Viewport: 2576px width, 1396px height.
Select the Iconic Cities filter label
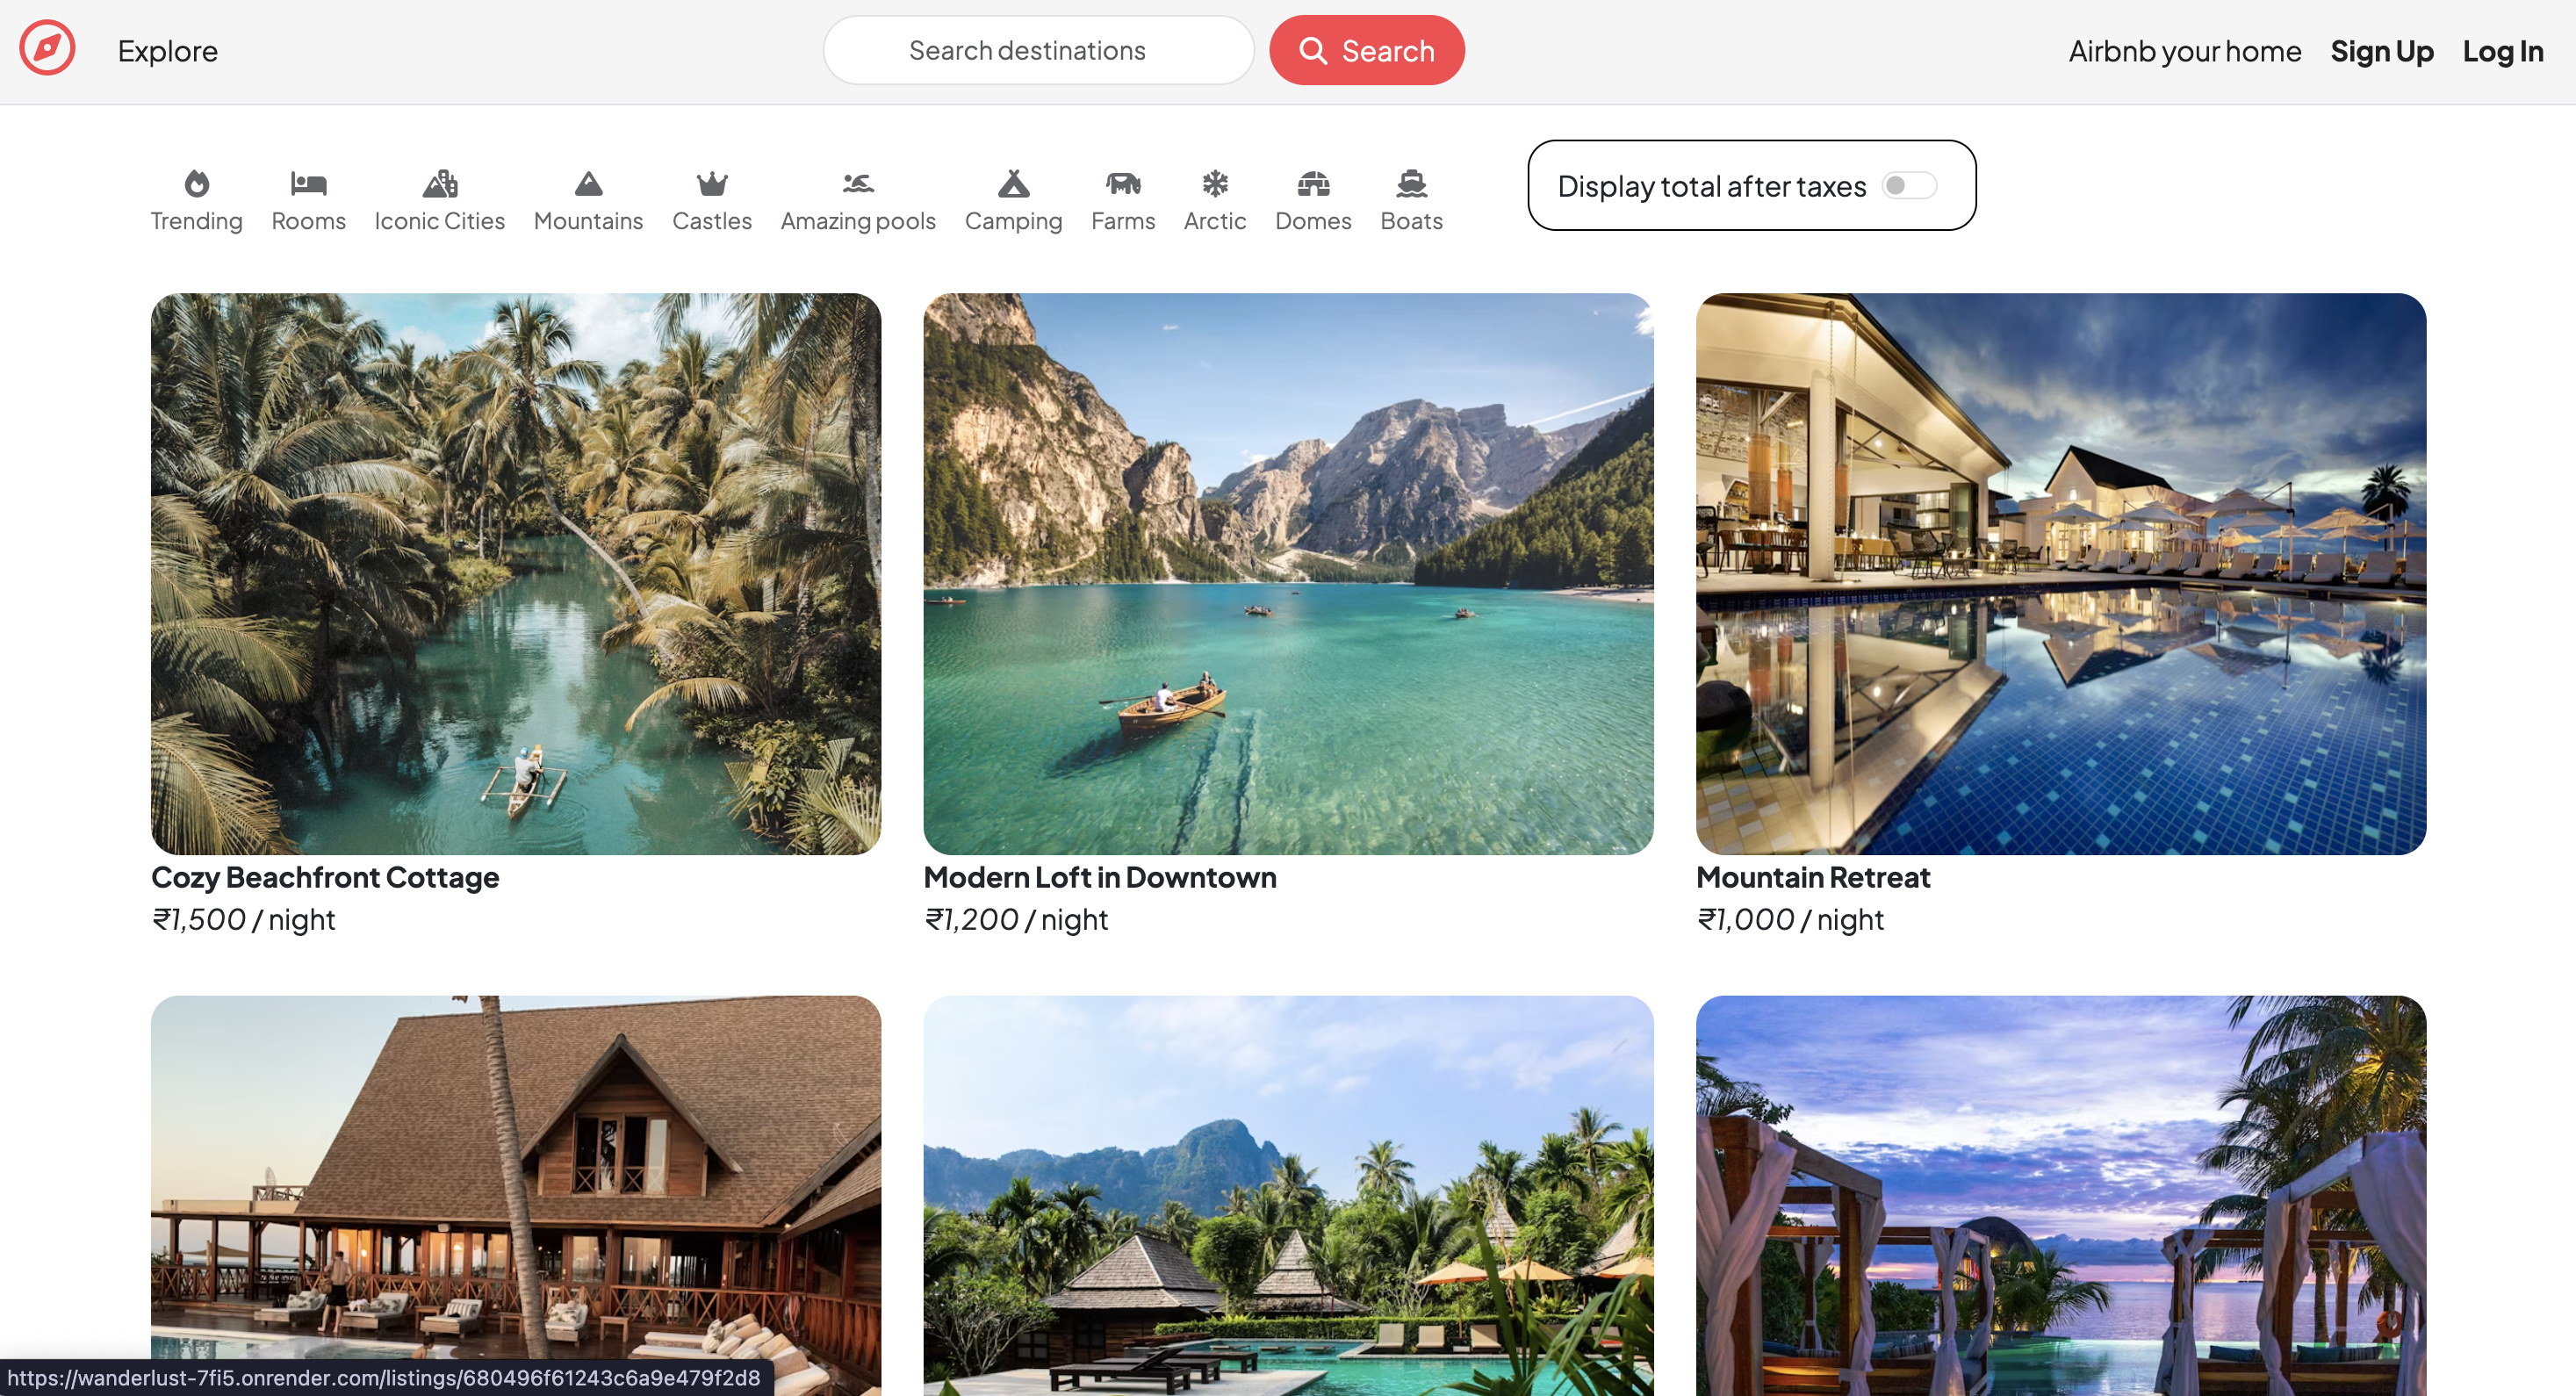440,221
